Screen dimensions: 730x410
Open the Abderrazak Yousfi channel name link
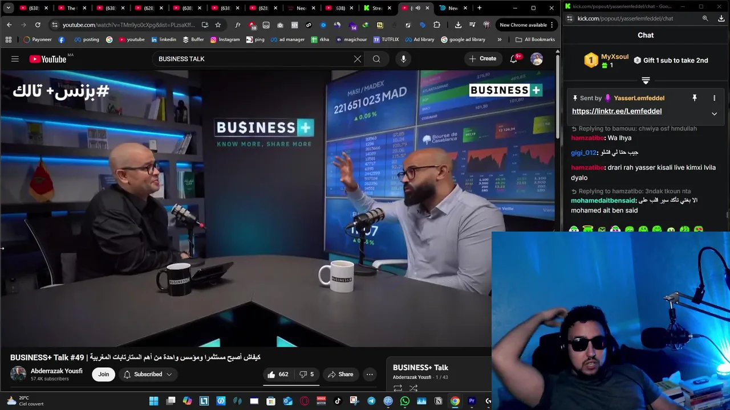pyautogui.click(x=56, y=371)
